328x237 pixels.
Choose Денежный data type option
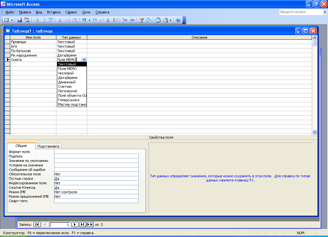click(x=72, y=82)
